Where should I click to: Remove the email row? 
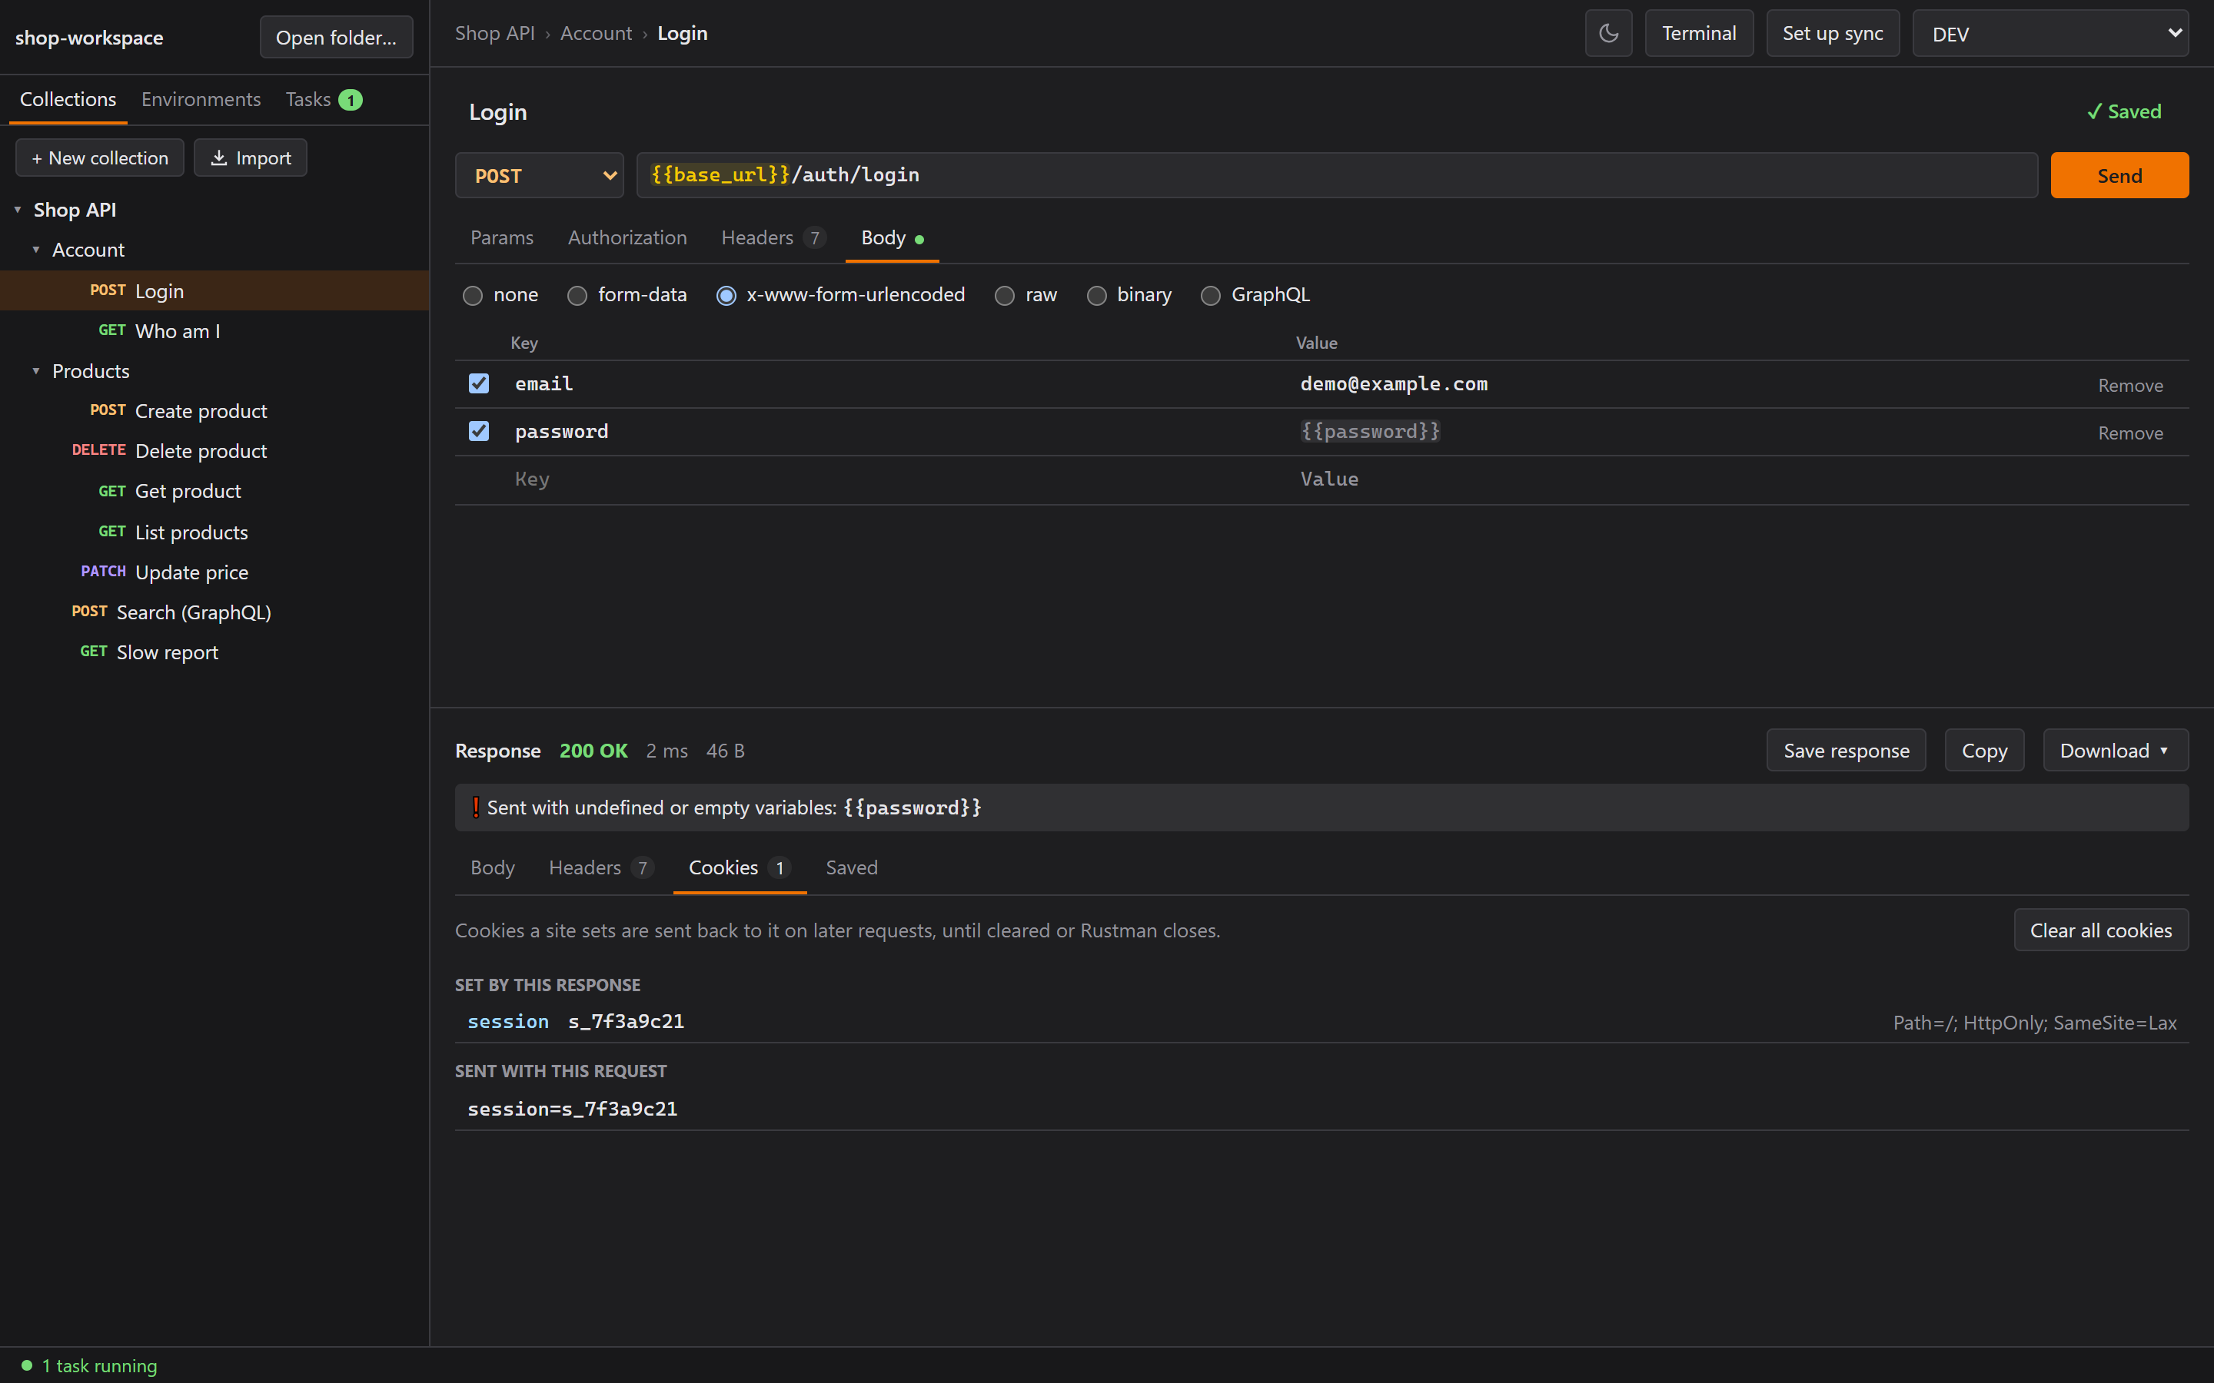tap(2130, 385)
